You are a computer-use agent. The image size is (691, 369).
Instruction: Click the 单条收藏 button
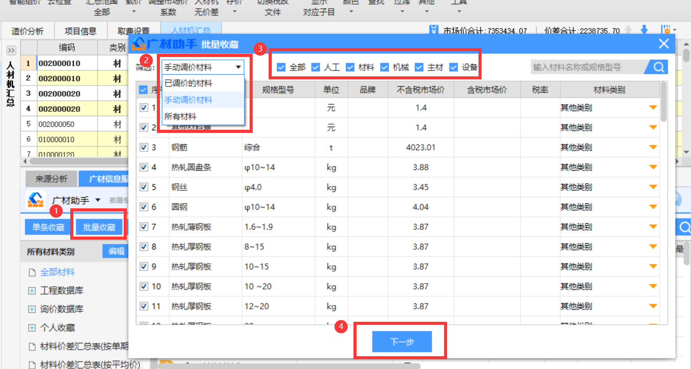click(48, 227)
